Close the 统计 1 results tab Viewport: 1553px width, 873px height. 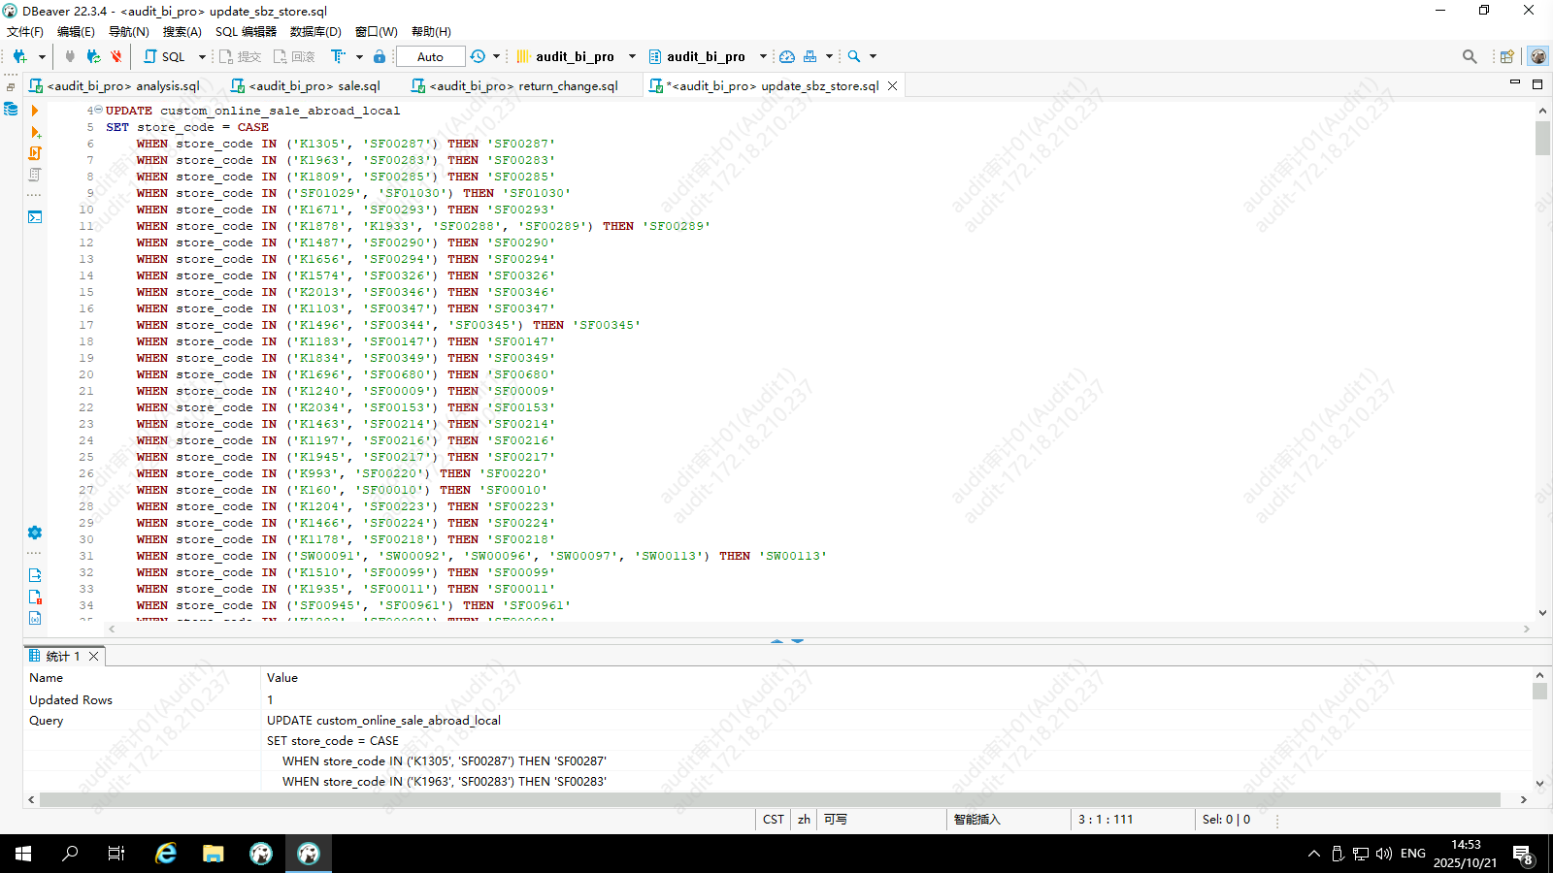point(94,657)
